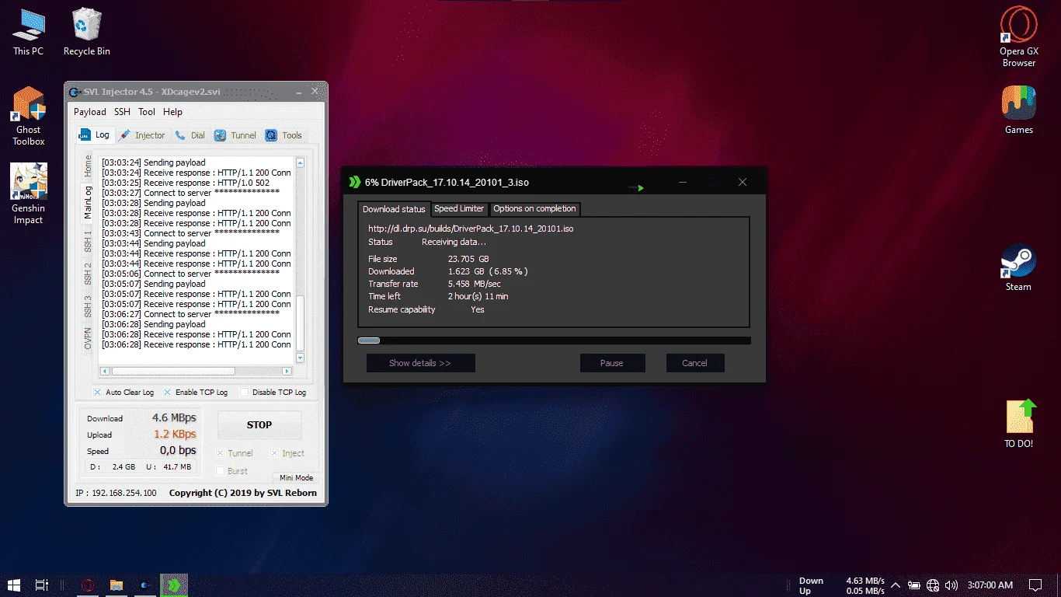
Task: Click log vertical scrollbar up arrow
Action: point(301,162)
